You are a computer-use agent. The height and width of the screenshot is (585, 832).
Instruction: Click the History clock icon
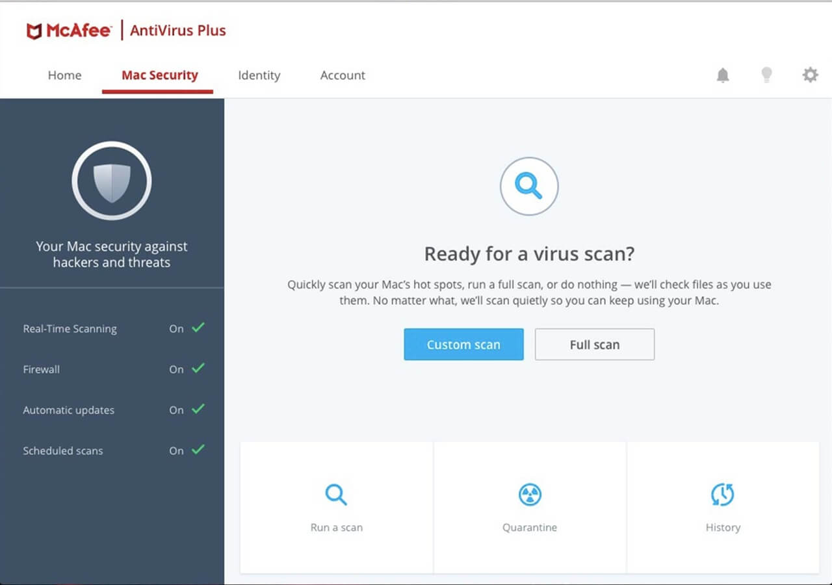[x=723, y=495]
